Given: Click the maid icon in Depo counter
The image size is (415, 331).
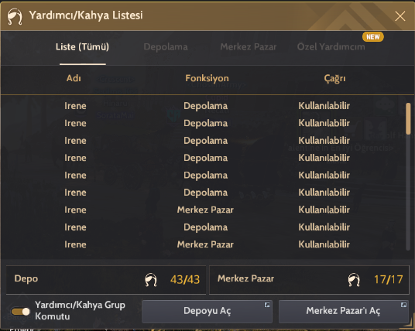Looking at the screenshot, I should 151,280.
